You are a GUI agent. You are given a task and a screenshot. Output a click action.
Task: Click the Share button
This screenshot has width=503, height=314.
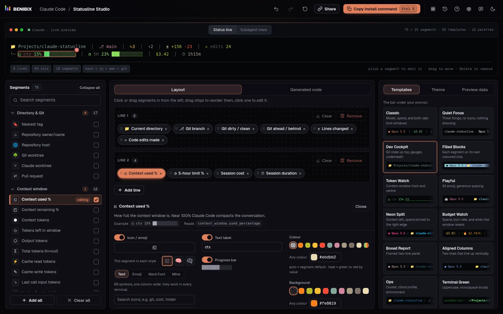click(x=327, y=9)
